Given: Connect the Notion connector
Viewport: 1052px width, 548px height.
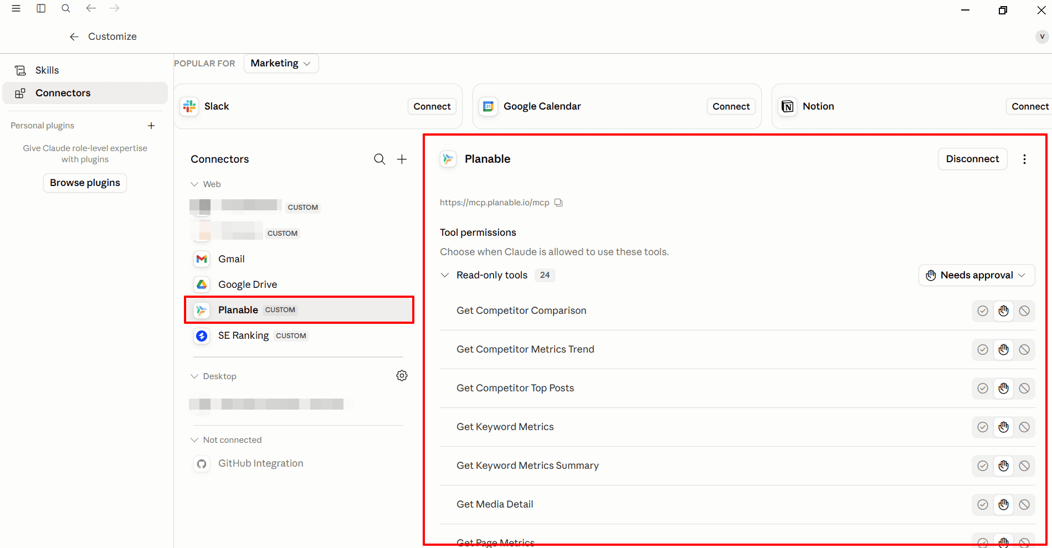Looking at the screenshot, I should [1030, 106].
